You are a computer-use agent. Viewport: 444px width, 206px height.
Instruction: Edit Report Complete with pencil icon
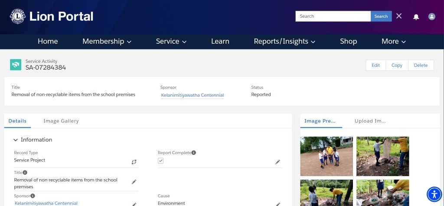[277, 162]
